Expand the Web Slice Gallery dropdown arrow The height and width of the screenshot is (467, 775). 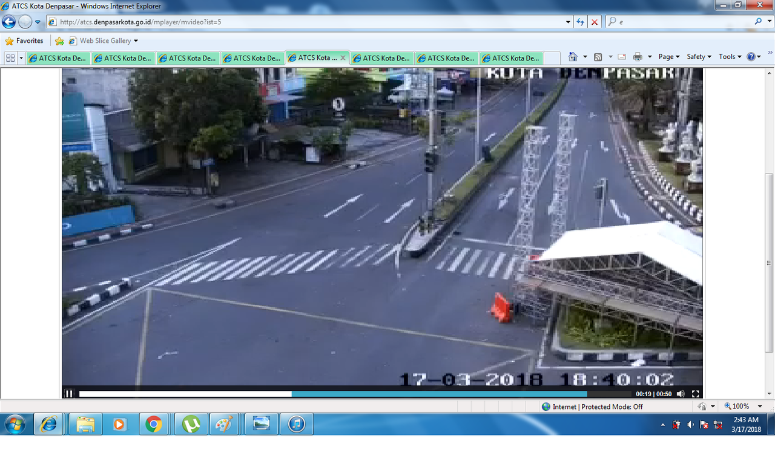136,41
